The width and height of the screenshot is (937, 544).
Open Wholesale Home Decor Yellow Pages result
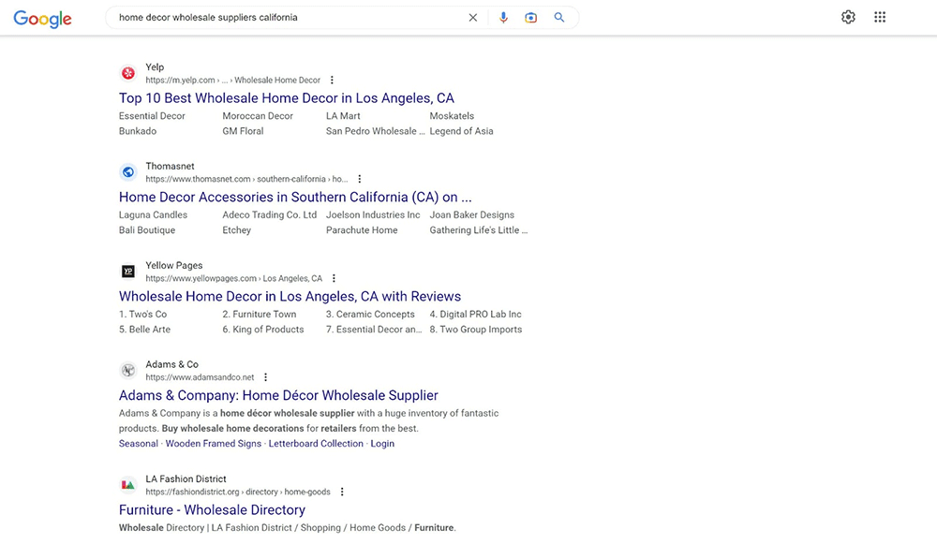(x=290, y=297)
